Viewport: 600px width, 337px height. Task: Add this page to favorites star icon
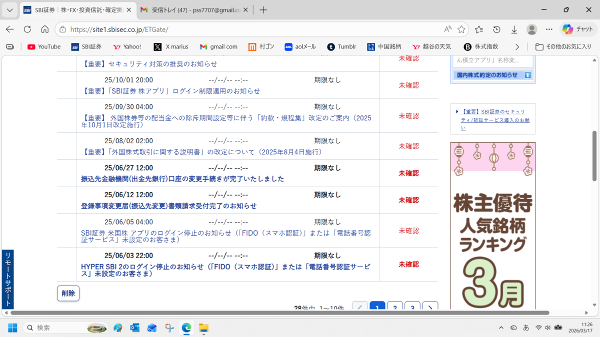click(x=461, y=29)
